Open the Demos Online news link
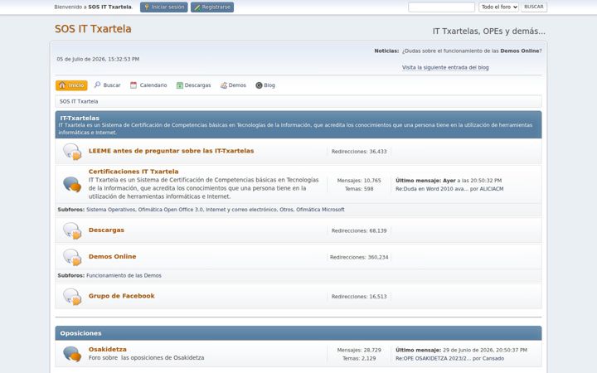The width and height of the screenshot is (597, 373). tap(519, 51)
